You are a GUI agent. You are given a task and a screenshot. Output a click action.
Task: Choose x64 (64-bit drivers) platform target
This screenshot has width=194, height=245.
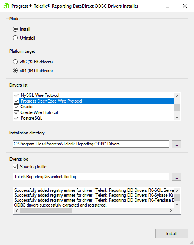tap(15, 71)
